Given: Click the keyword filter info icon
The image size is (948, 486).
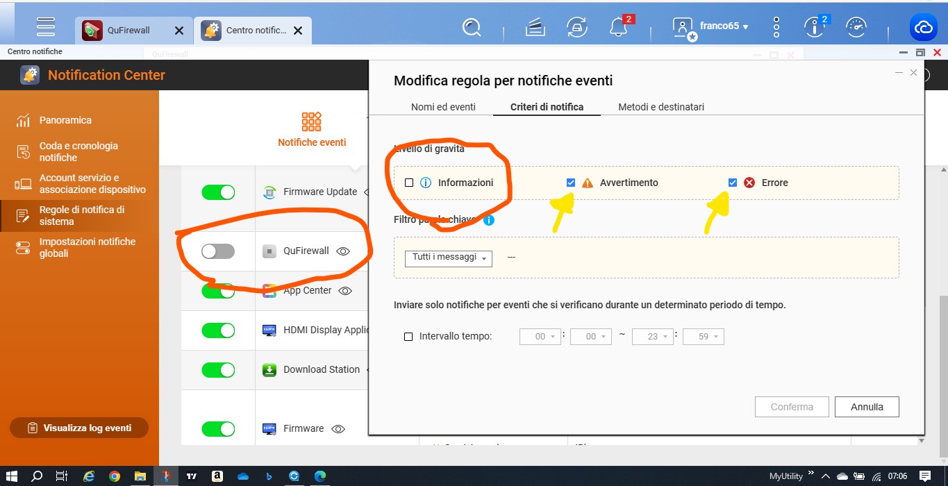Looking at the screenshot, I should (x=489, y=220).
